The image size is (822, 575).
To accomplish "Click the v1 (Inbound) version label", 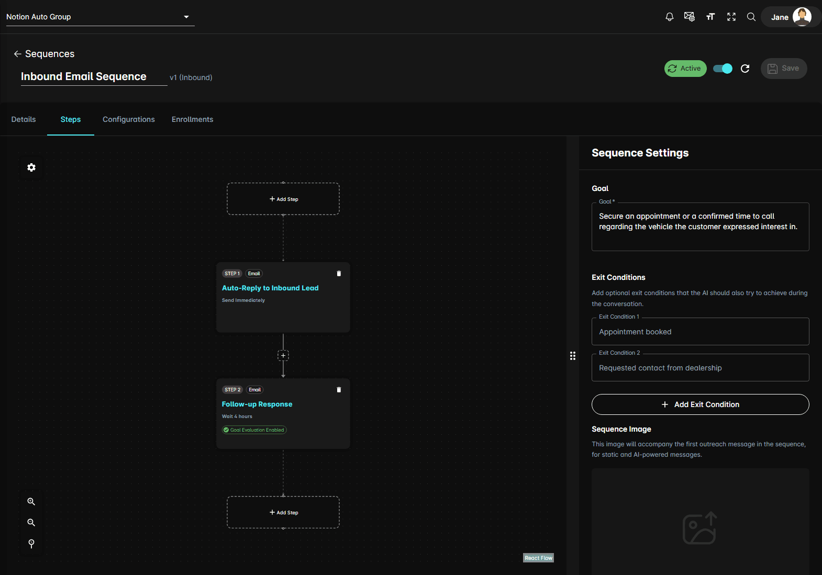I will click(191, 77).
